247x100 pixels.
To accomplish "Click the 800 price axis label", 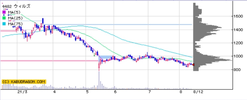I will [237, 69].
